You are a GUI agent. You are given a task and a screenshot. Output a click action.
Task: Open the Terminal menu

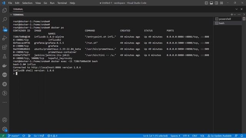click(62, 3)
